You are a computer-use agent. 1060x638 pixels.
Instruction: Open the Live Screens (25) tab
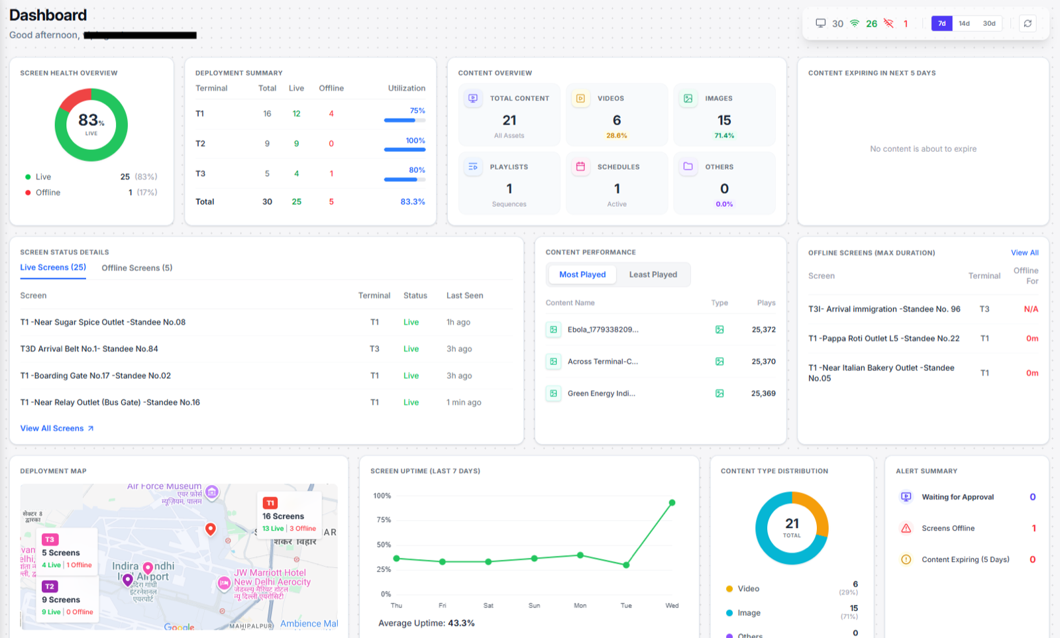click(x=53, y=268)
